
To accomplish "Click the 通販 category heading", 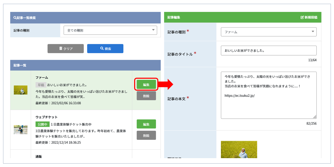I will [x=38, y=156].
